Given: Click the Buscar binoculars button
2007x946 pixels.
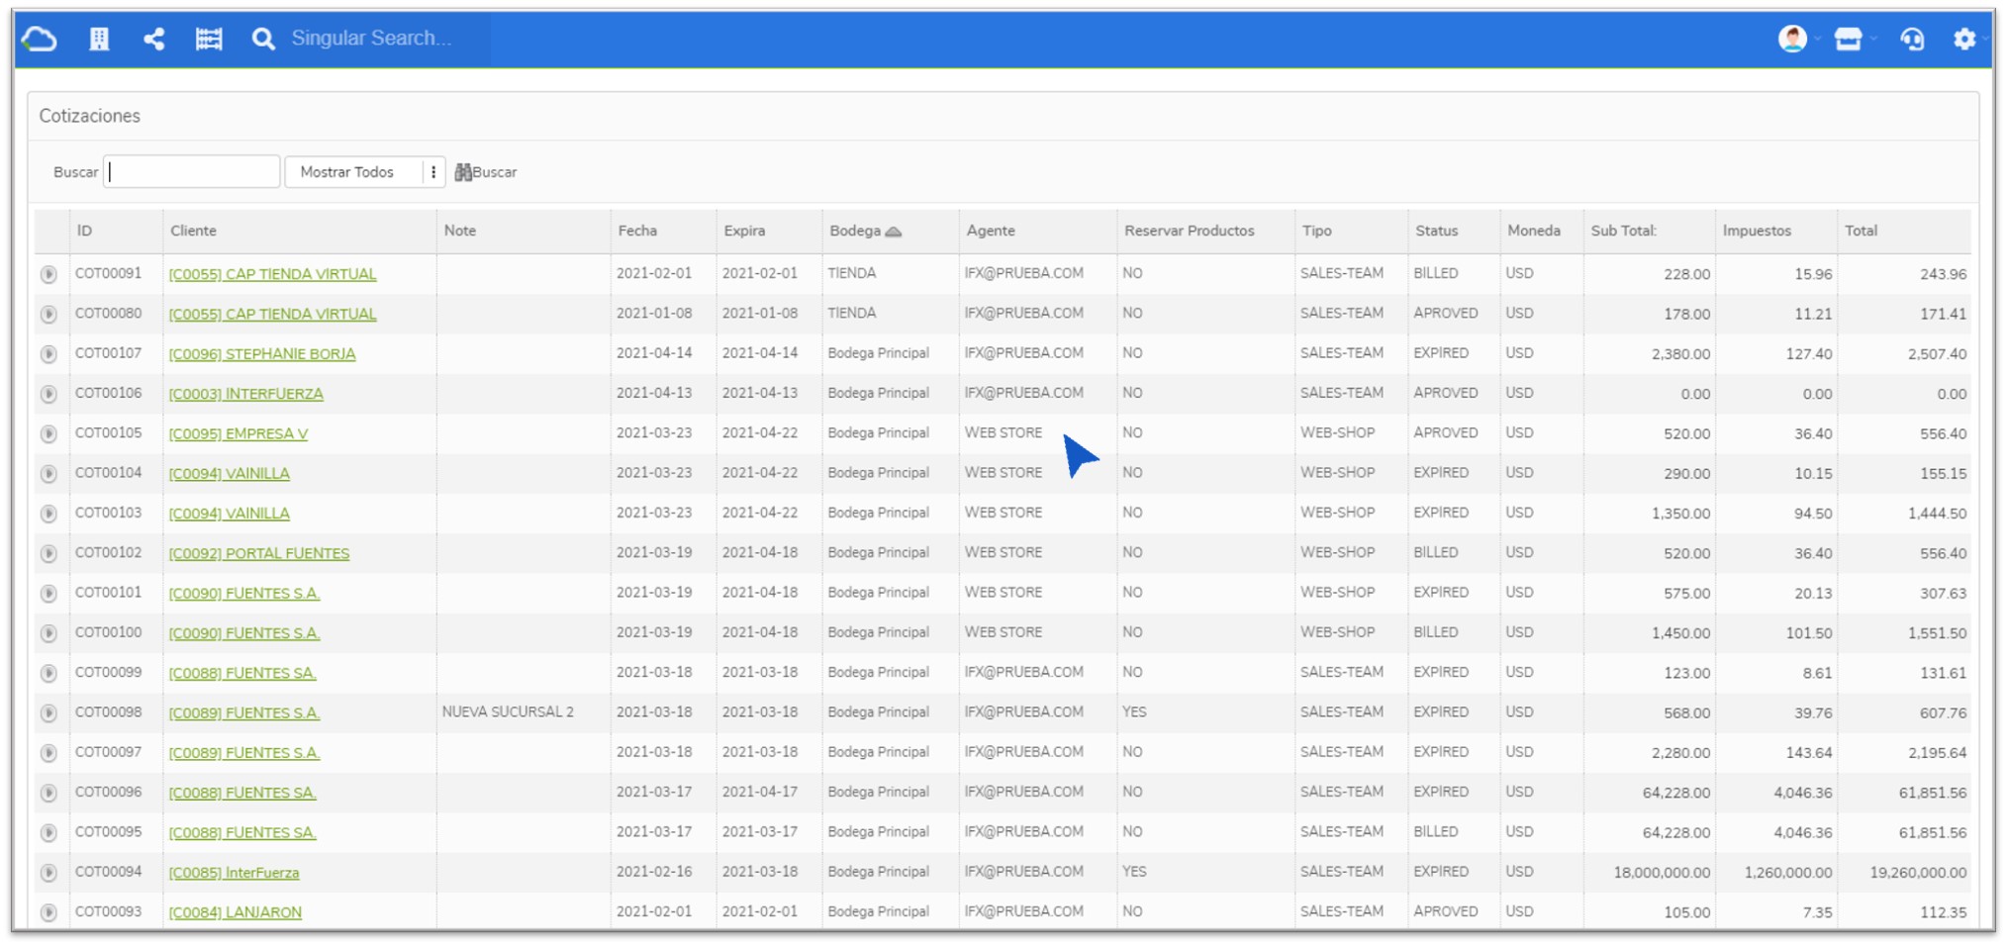Looking at the screenshot, I should (486, 171).
